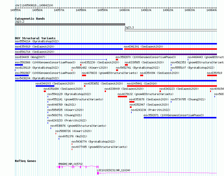Click nsv5438204 (ByrskaBishop2022) label
The image size is (224, 176).
click(37, 78)
